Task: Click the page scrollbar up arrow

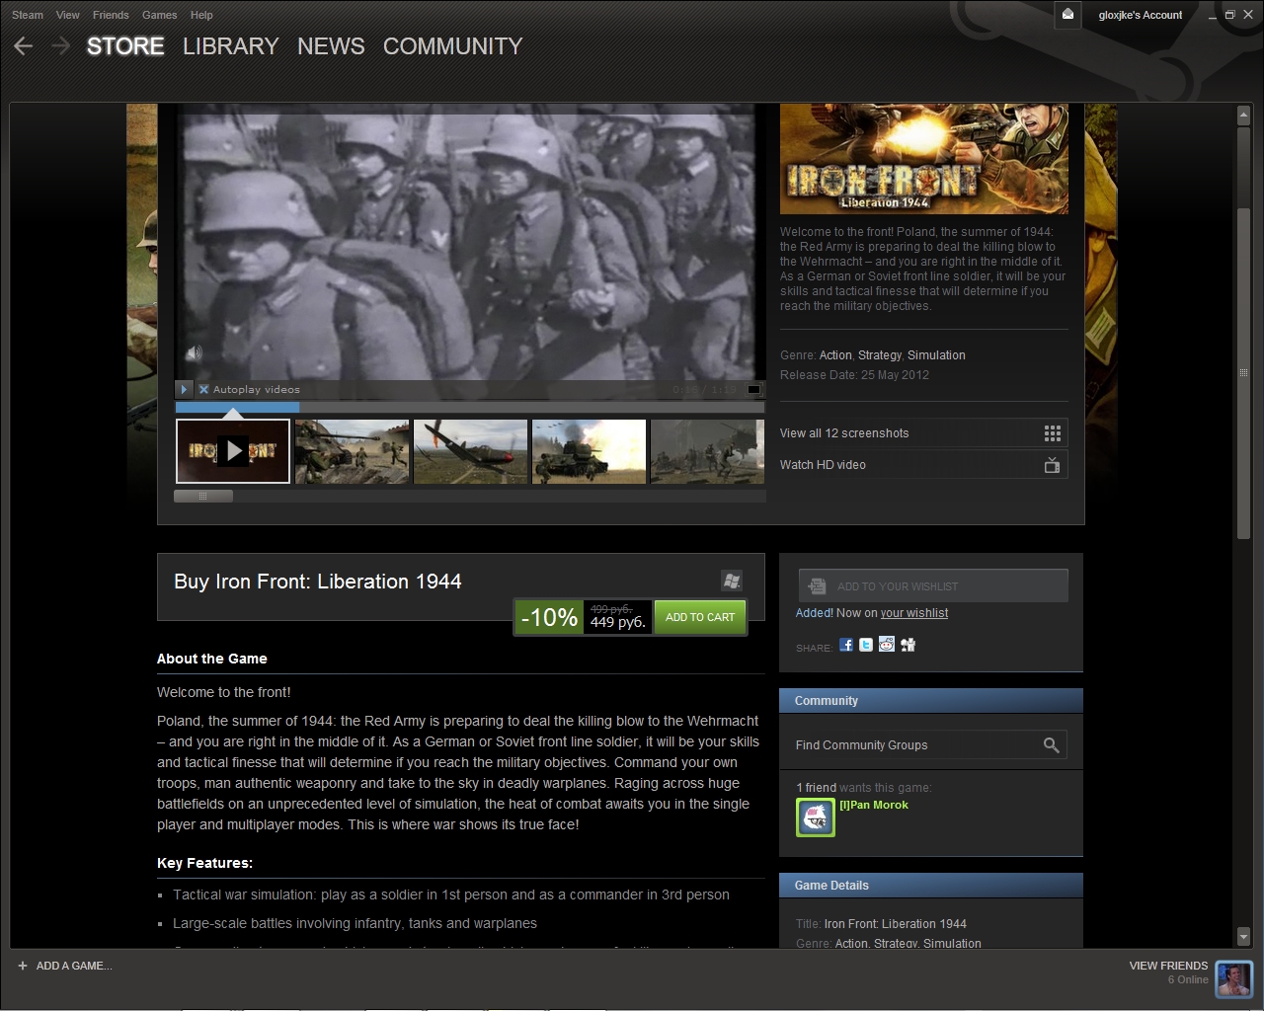Action: click(x=1243, y=117)
